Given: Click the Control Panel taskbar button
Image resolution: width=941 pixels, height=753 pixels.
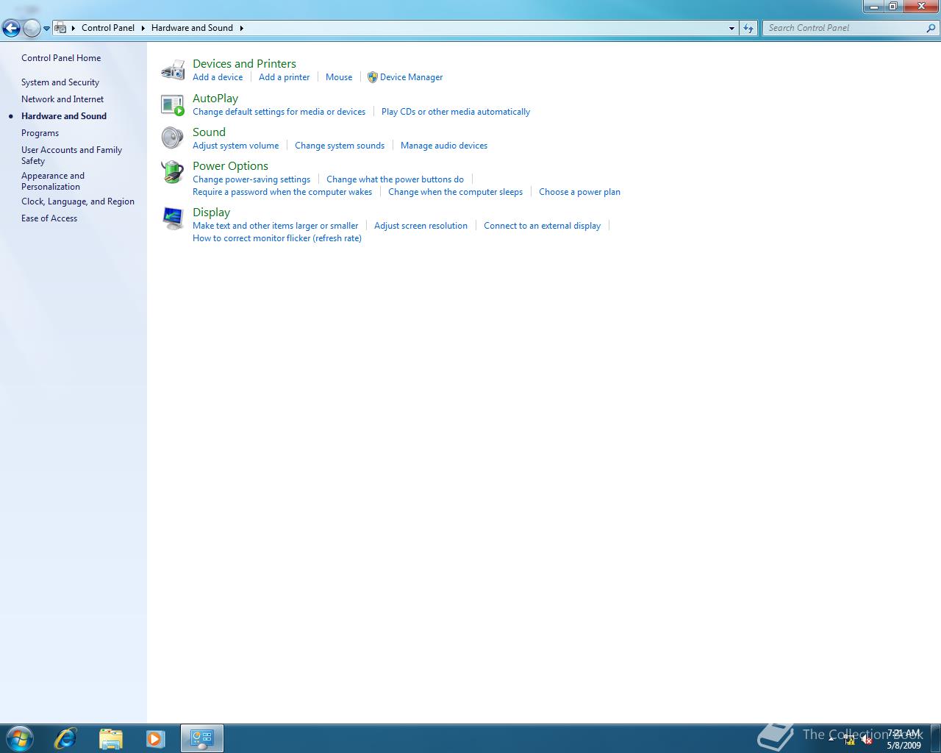Looking at the screenshot, I should tap(202, 738).
